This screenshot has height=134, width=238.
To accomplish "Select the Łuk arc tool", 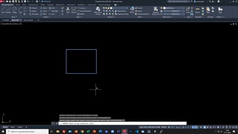I will (20, 10).
